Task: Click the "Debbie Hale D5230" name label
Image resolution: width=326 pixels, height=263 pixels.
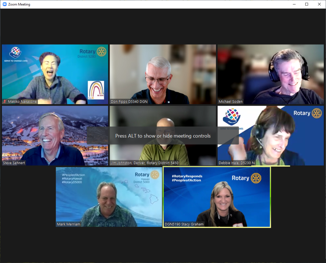Action: pos(236,163)
